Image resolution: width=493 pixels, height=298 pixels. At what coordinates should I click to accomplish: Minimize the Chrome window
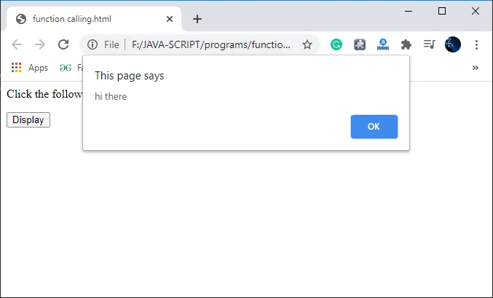coord(409,11)
